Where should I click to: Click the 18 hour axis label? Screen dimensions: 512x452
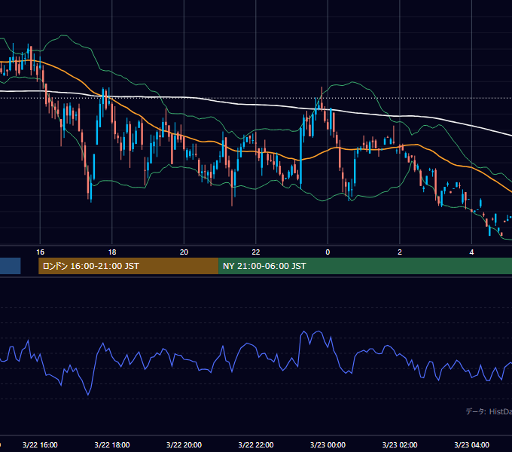[112, 252]
